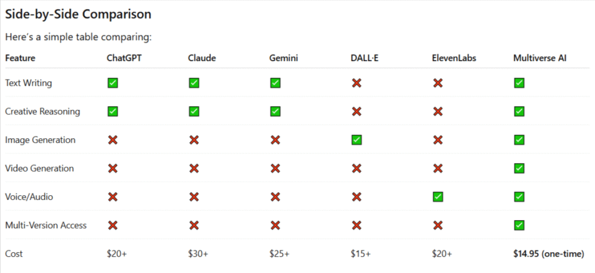Click the red X for ChatGPT Video Generation
595x273 pixels.
[113, 168]
